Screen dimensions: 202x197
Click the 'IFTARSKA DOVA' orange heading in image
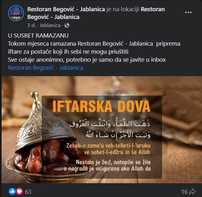[x=101, y=106]
